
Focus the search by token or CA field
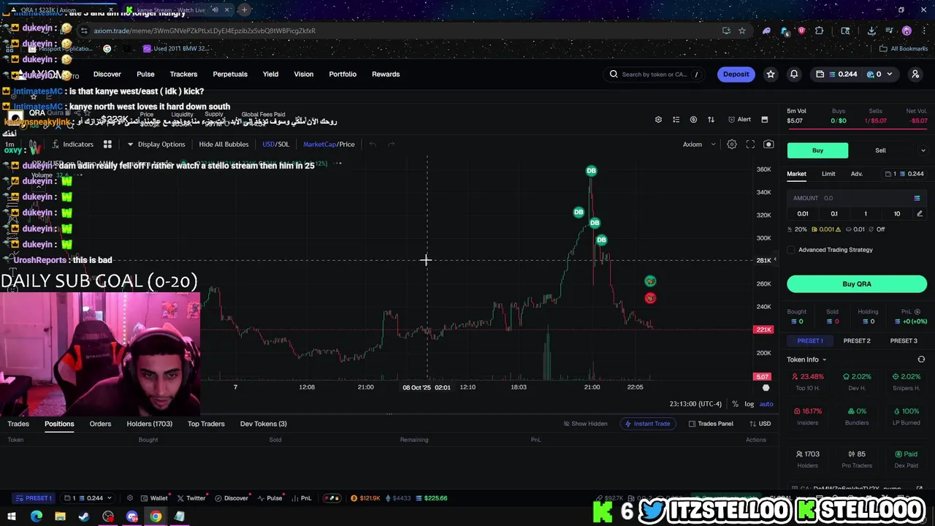coord(655,74)
